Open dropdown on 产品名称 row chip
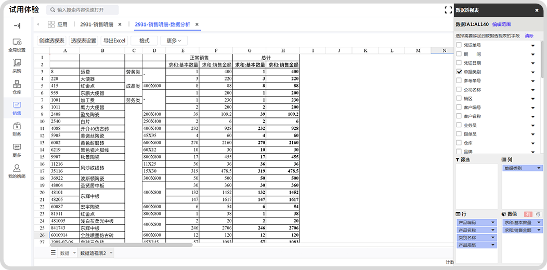This screenshot has height=270, width=547. (x=493, y=230)
